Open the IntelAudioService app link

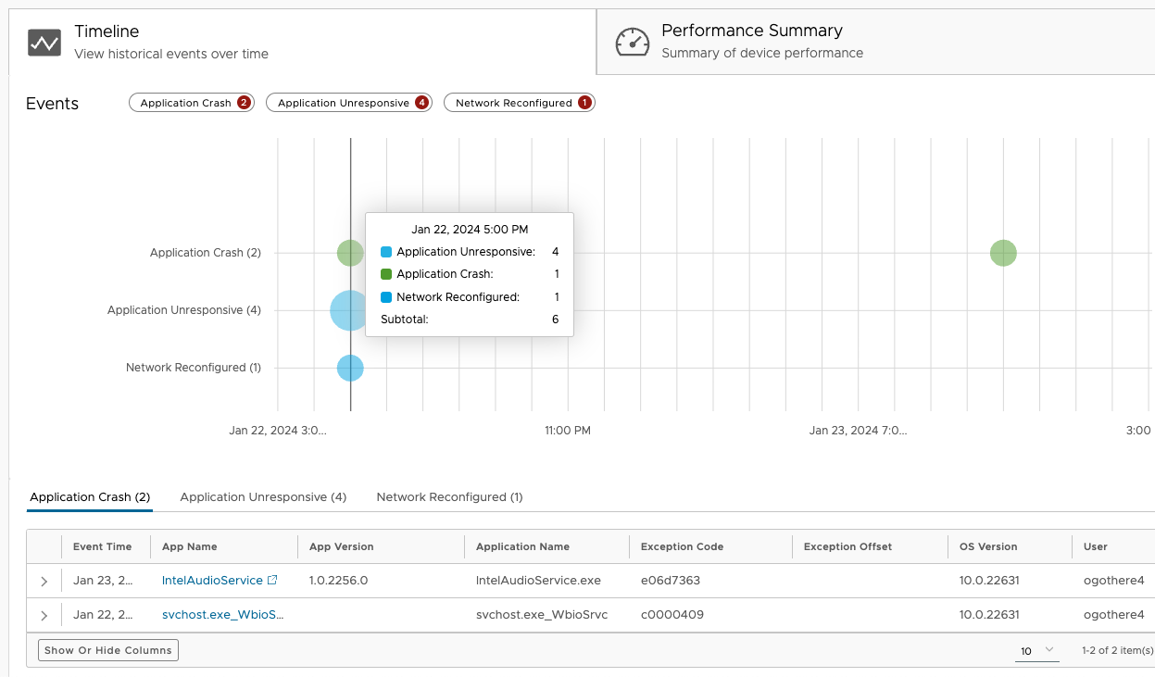[x=212, y=581]
